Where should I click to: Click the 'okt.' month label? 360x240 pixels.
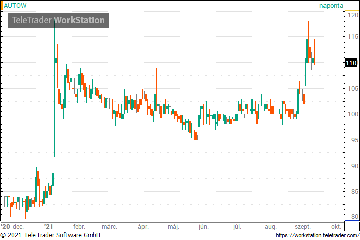336,227
